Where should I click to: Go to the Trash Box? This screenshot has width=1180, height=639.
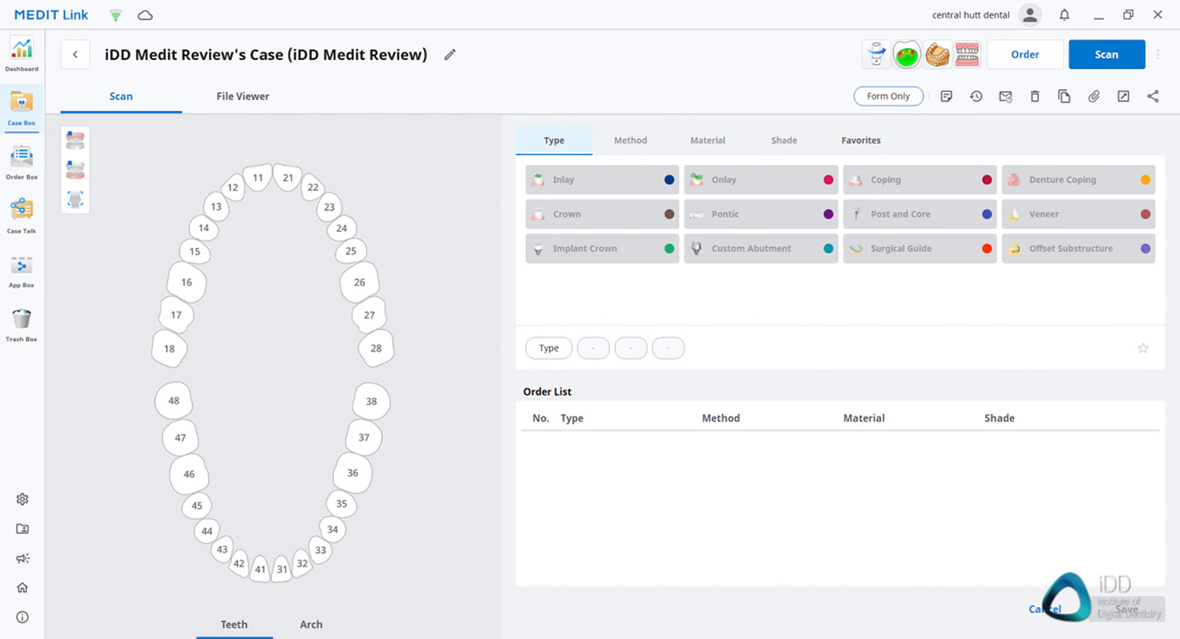[22, 324]
